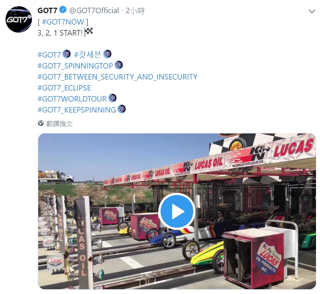320x294 pixels.
Task: Open the tweet options chevron menu
Action: point(312,11)
